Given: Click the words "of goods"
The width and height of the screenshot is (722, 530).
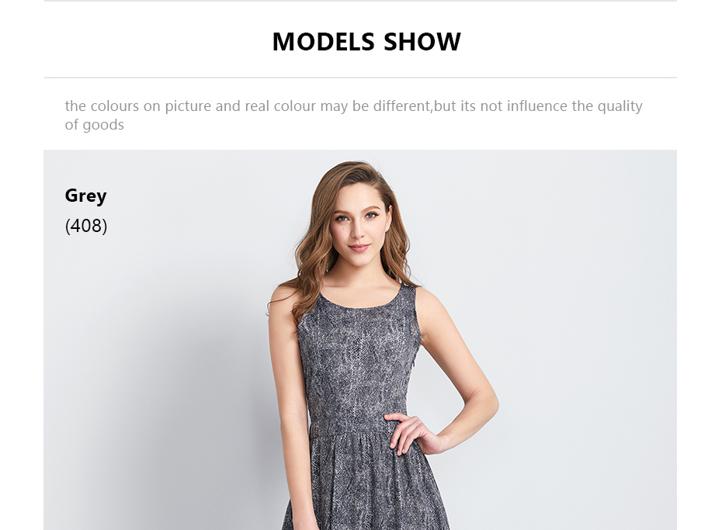Looking at the screenshot, I should point(95,125).
